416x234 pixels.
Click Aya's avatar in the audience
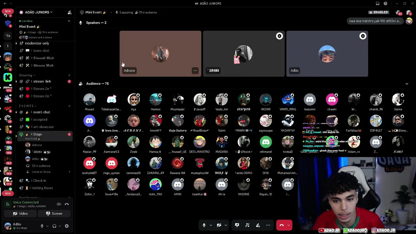point(134,100)
